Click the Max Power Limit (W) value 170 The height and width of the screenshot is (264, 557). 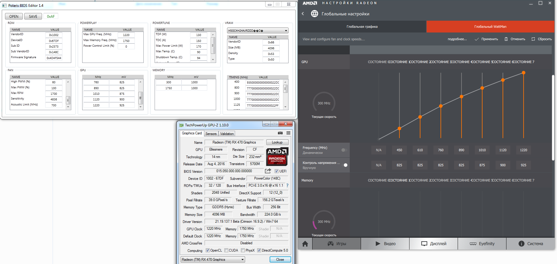199,46
